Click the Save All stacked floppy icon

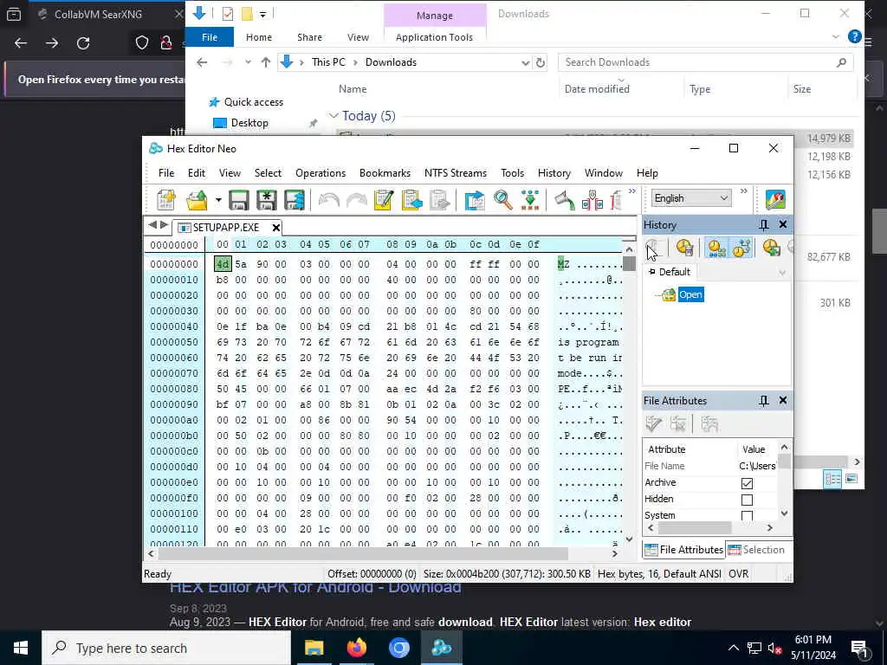click(x=295, y=200)
